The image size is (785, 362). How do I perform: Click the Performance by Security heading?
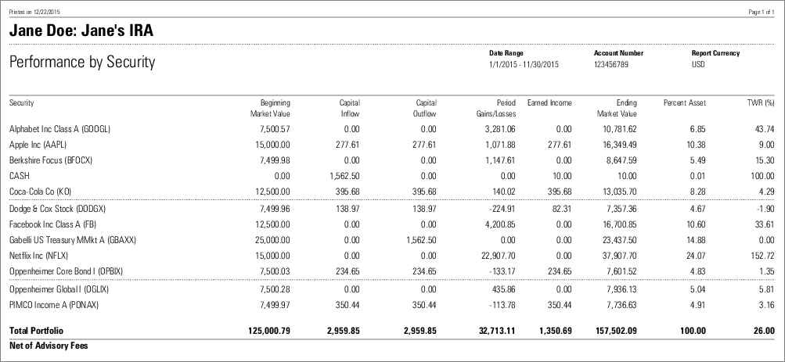click(x=82, y=63)
